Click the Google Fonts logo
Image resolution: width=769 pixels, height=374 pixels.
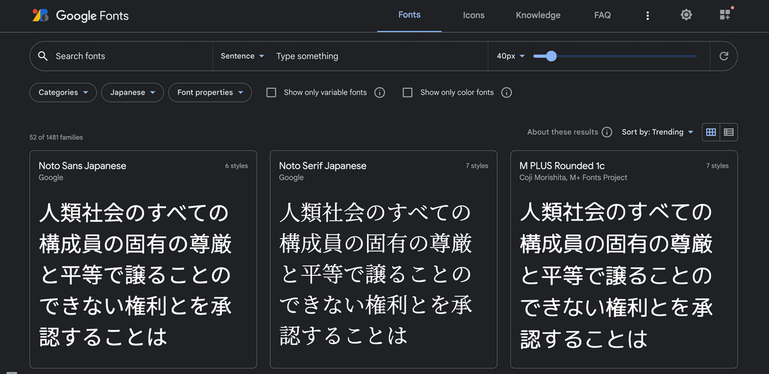pos(80,15)
